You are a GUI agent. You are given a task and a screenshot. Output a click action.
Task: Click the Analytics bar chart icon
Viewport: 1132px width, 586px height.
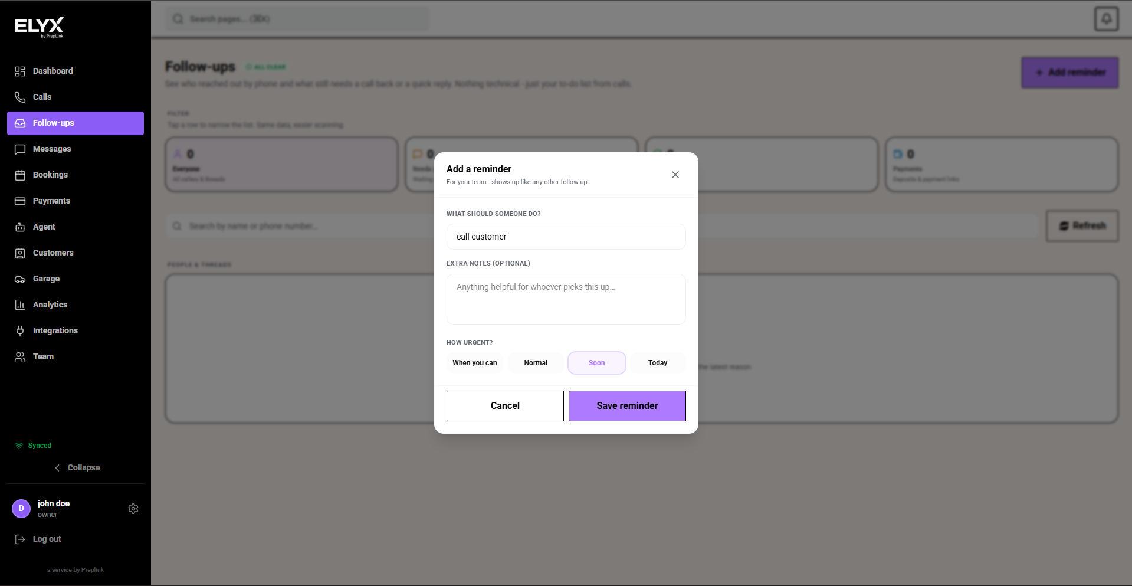(20, 305)
